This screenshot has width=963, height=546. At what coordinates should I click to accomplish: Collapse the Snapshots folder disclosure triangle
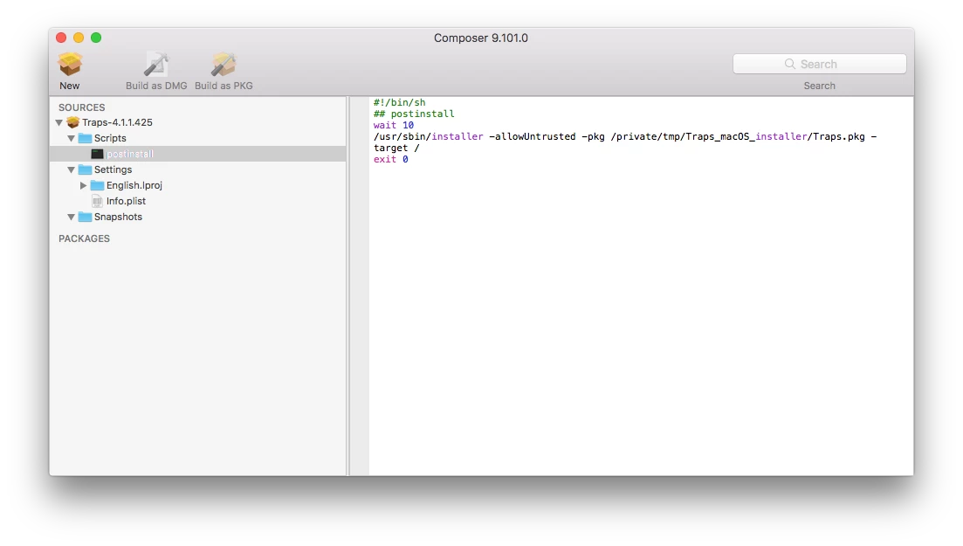click(72, 217)
